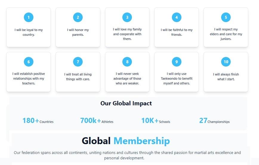Click the Our Global Impact heading
259x165 pixels.
coord(126,104)
